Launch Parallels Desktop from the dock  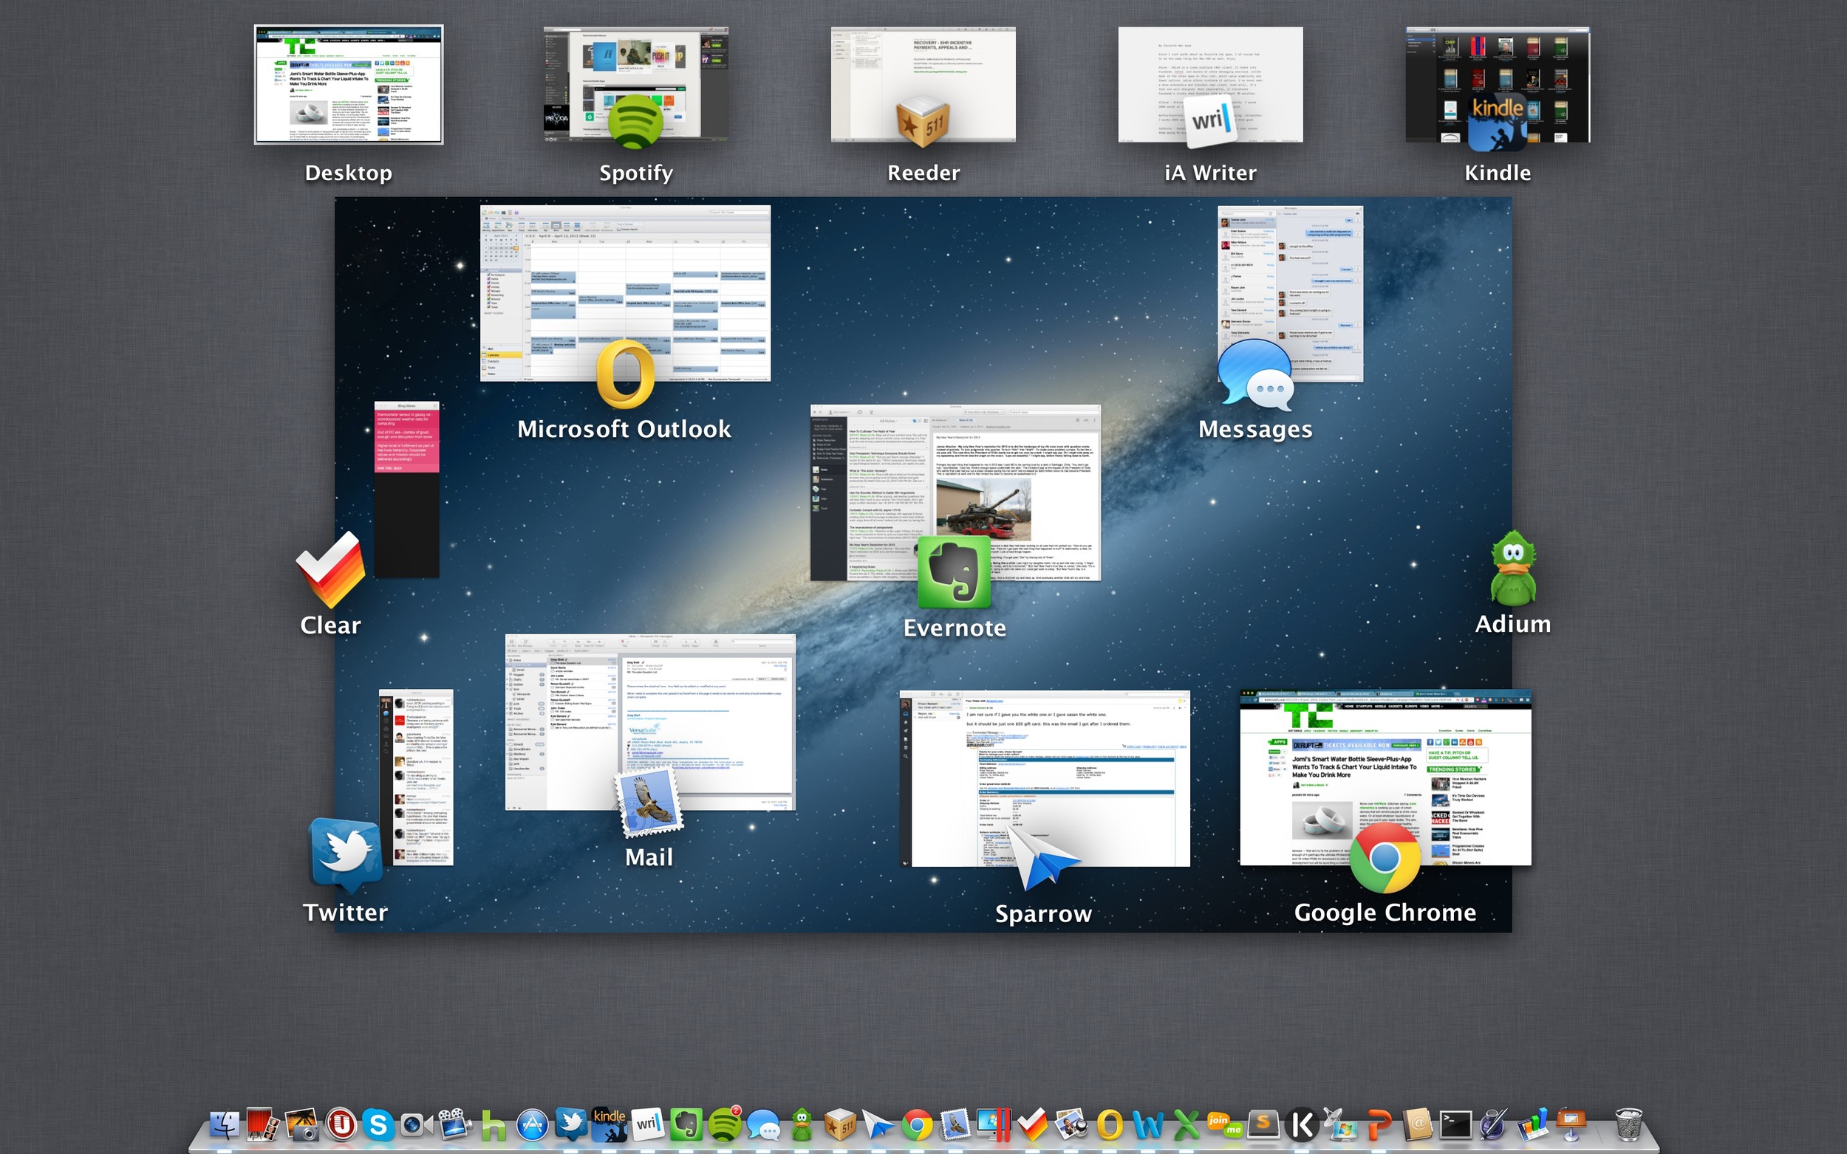click(x=994, y=1125)
